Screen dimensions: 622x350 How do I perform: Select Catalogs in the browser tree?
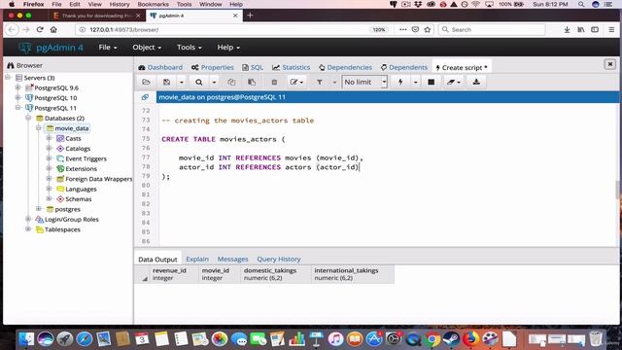pyautogui.click(x=78, y=149)
